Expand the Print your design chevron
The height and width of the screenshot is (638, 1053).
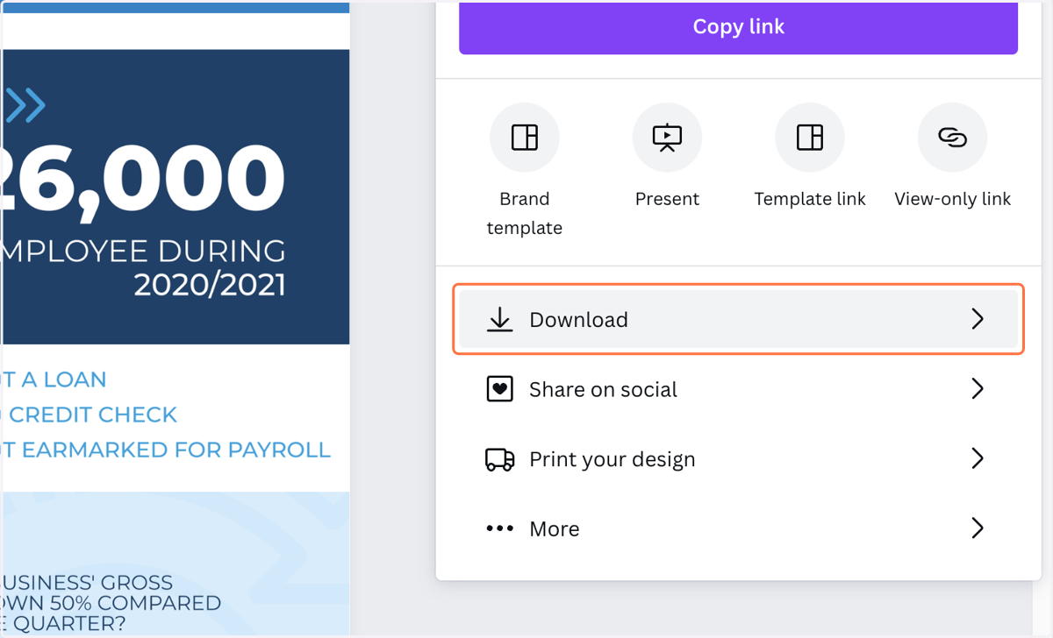(978, 458)
